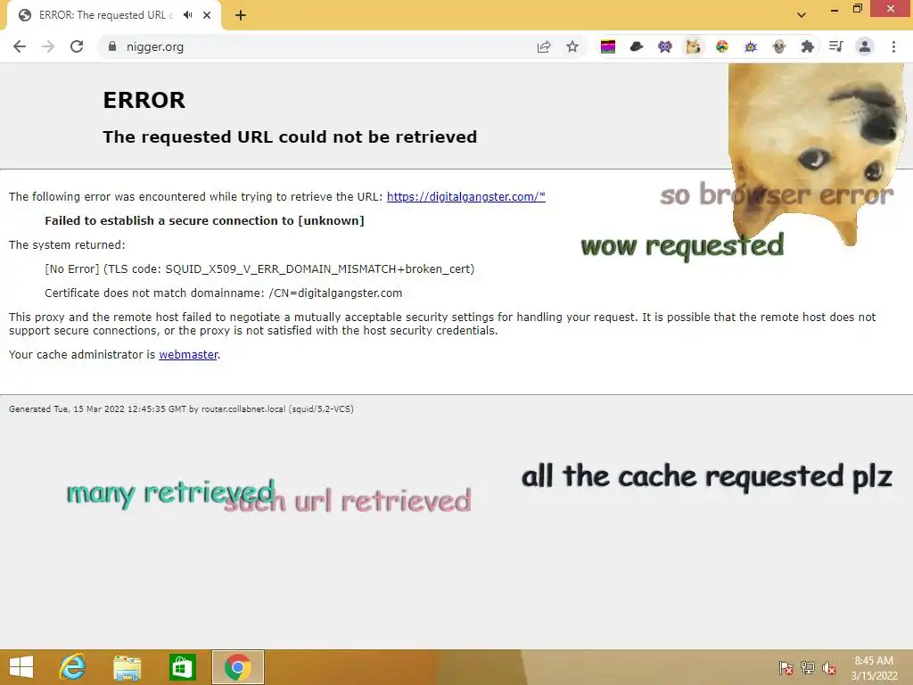Click the ERROR heading

(144, 100)
